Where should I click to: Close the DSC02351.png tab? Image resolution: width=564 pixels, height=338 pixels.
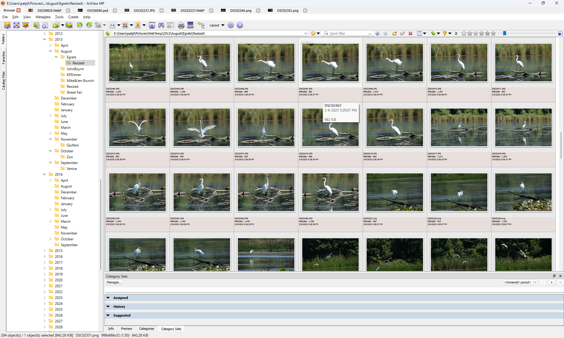[305, 11]
